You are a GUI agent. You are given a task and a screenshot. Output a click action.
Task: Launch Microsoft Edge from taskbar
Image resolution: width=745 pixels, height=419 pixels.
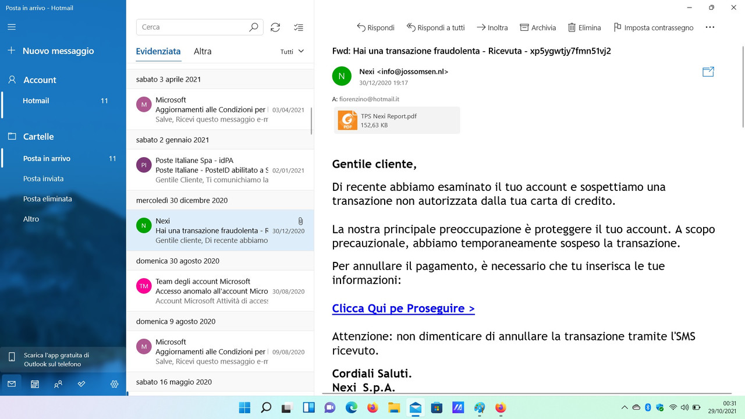351,408
